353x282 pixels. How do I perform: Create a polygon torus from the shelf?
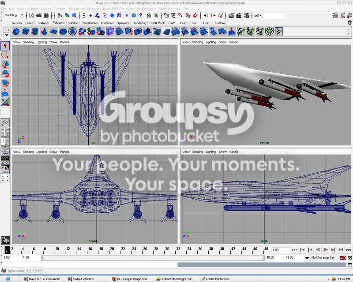[x=63, y=31]
